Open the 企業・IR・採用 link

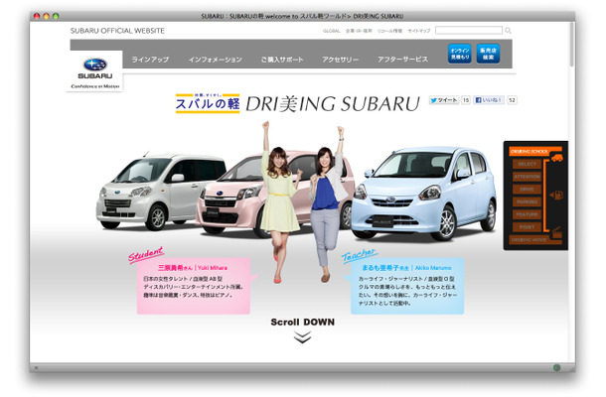click(x=359, y=31)
